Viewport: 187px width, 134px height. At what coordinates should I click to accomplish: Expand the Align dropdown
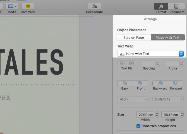pyautogui.click(x=133, y=99)
